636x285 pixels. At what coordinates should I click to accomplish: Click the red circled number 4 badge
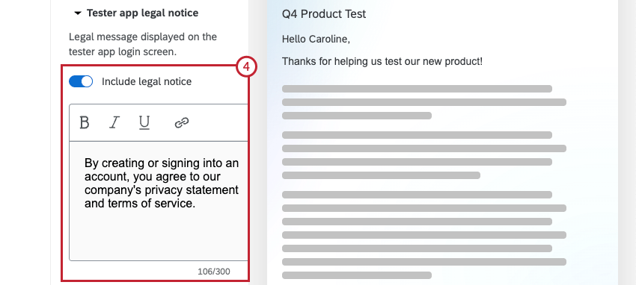[246, 67]
